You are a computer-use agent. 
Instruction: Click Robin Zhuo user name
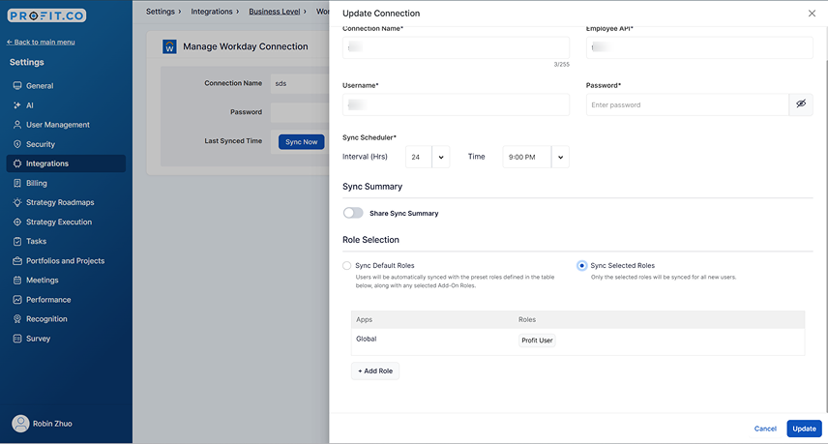click(x=52, y=424)
